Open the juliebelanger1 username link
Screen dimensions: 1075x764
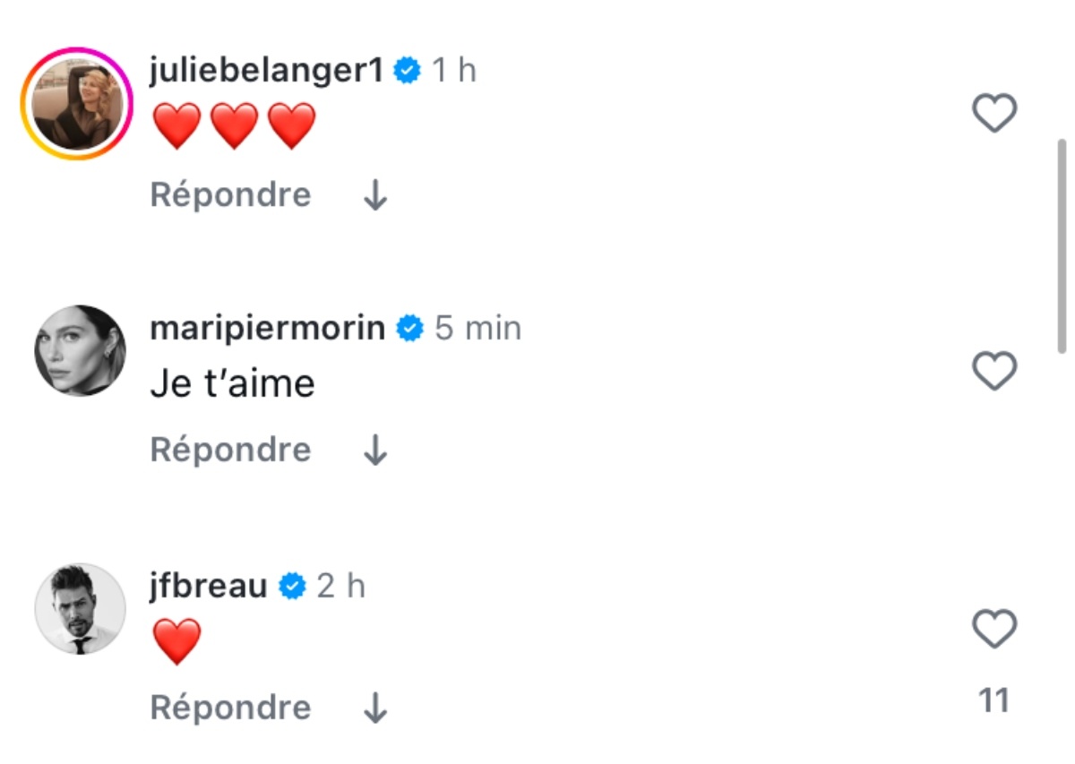coord(266,71)
